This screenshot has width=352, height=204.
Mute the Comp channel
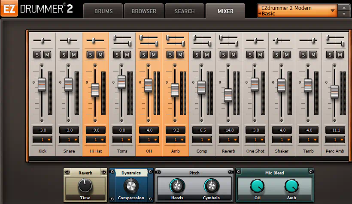207,55
